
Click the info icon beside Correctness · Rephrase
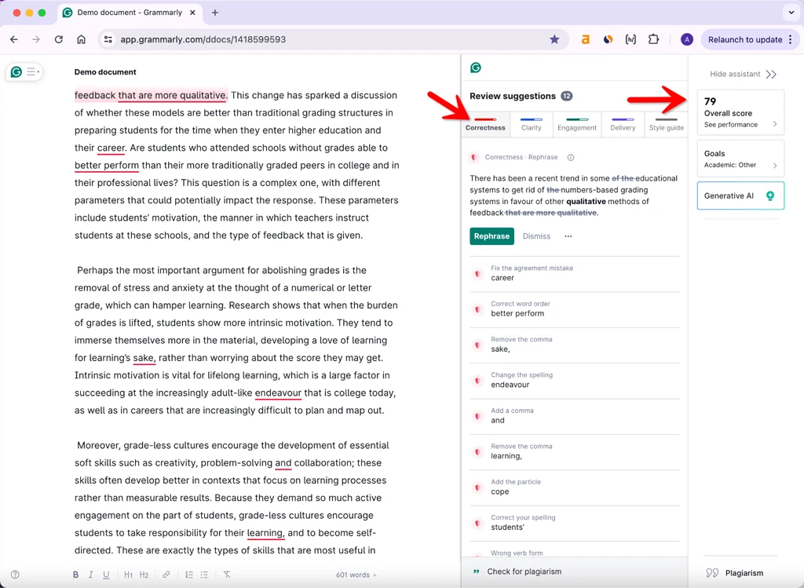tap(571, 157)
